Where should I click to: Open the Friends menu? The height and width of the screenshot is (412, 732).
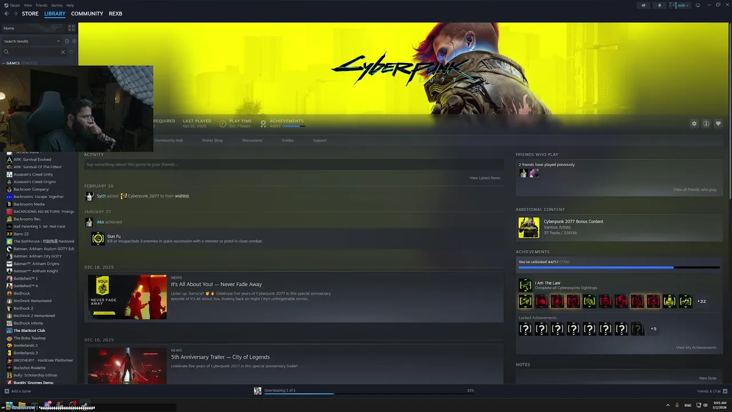coord(41,5)
